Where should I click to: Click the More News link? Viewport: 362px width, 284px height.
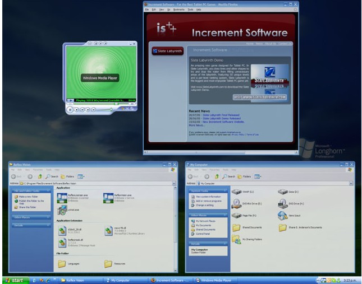point(196,125)
